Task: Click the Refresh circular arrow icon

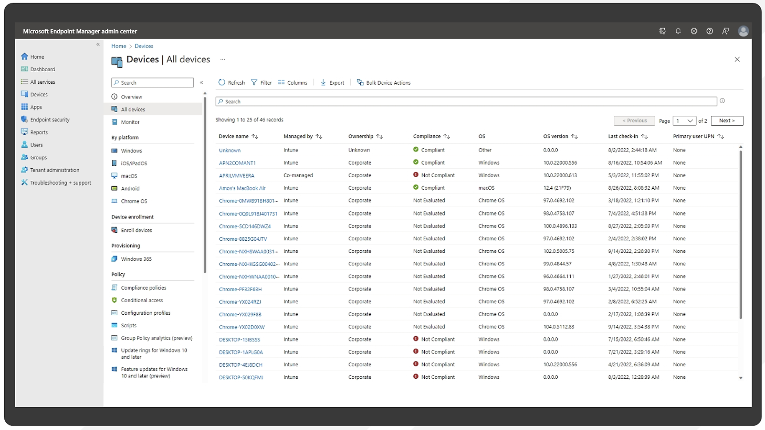Action: [x=221, y=82]
